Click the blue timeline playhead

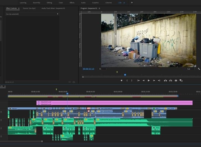pos(68,94)
